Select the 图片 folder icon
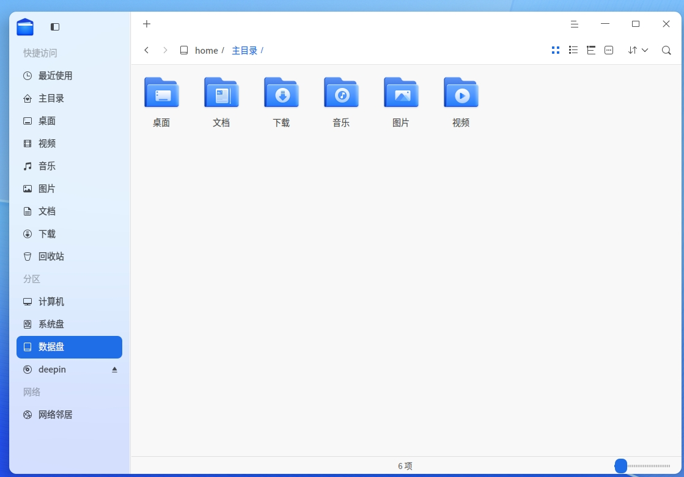Screen dimensions: 684x477 [401, 92]
